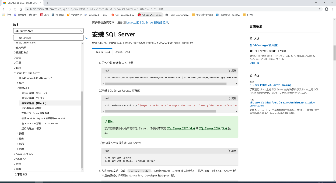Image resolution: width=336 pixels, height=183 pixels.
Task: Copy the curl GPG key command
Action: (x=232, y=70)
